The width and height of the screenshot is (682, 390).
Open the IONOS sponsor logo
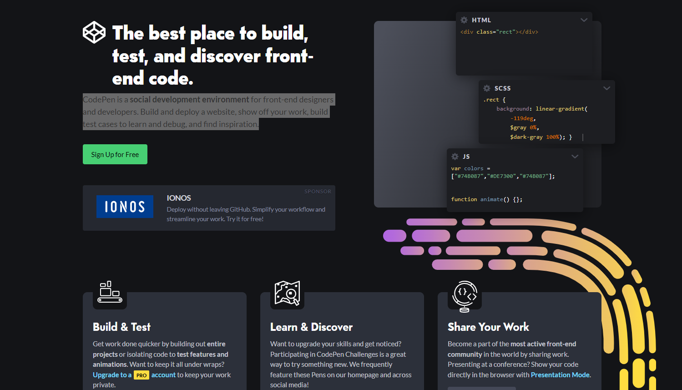coord(125,207)
